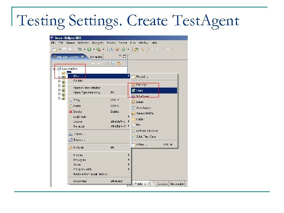Click the Open Type toolbar icon
This screenshot has width=284, height=213.
pos(136,49)
